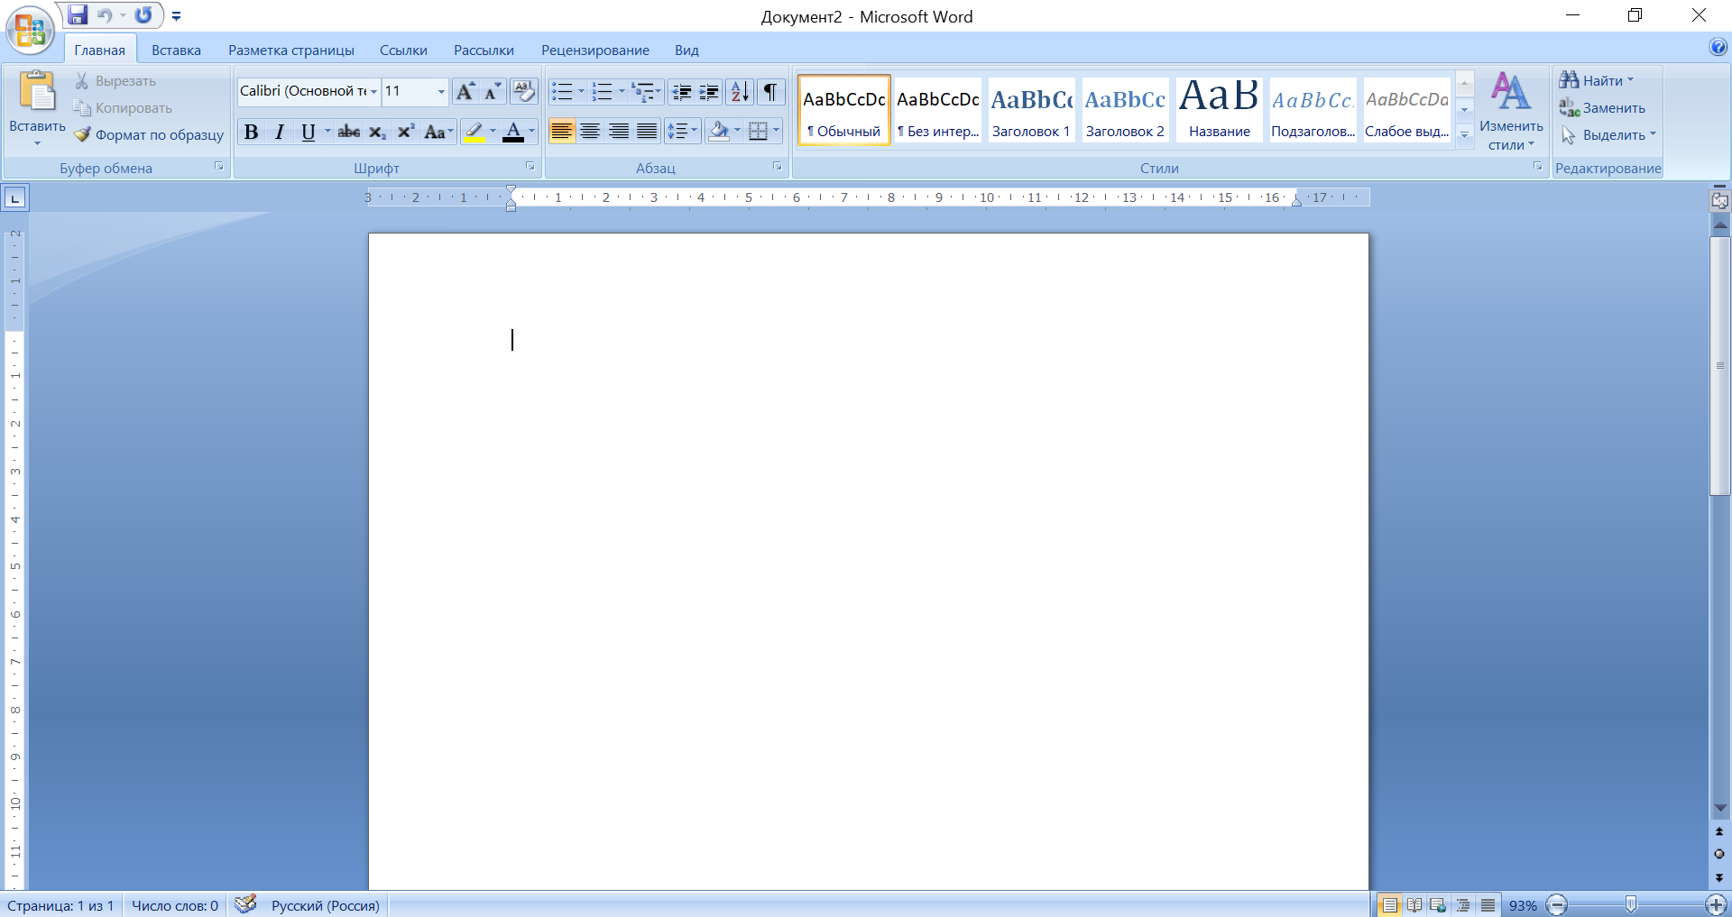
Task: Expand underline style dropdown arrow
Action: click(x=327, y=132)
